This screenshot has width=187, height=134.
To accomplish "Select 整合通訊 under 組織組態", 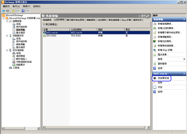I will pos(20,33).
